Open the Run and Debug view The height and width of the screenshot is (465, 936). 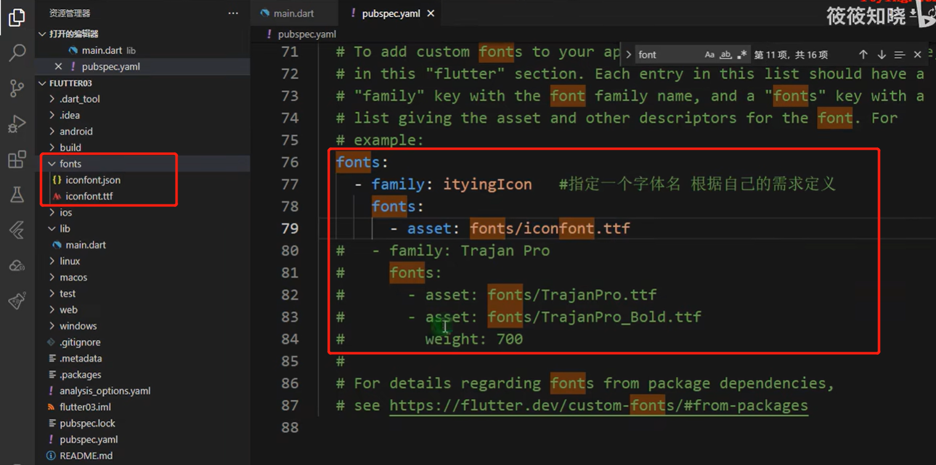17,124
